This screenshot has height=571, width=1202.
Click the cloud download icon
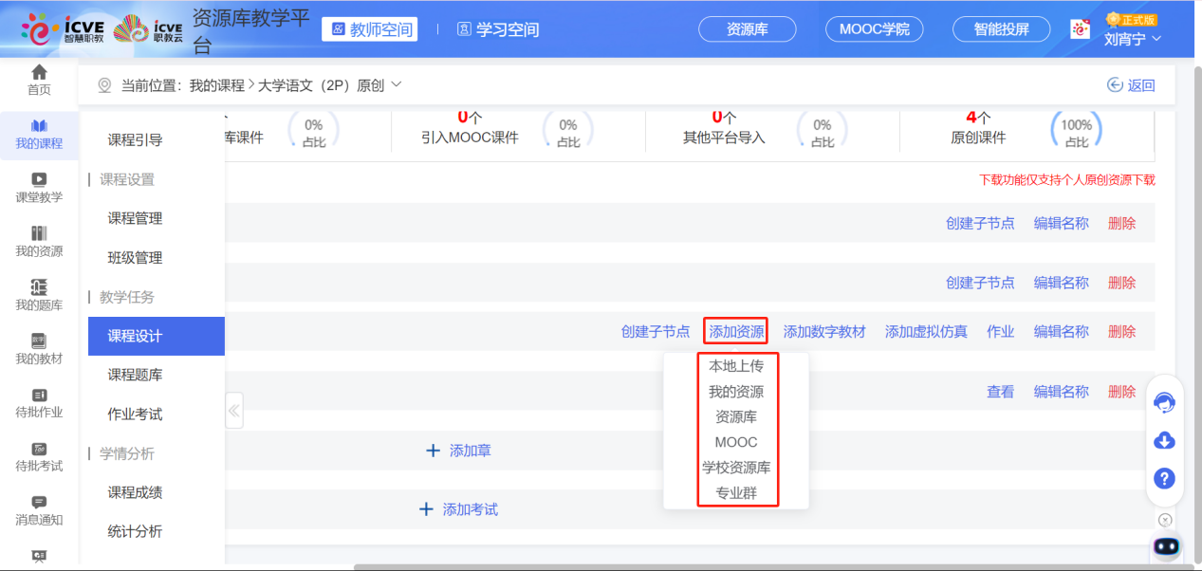point(1164,440)
